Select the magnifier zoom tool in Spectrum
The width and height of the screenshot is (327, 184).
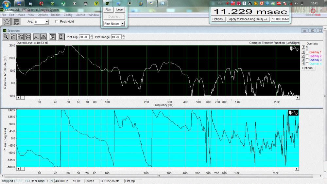coord(6,37)
